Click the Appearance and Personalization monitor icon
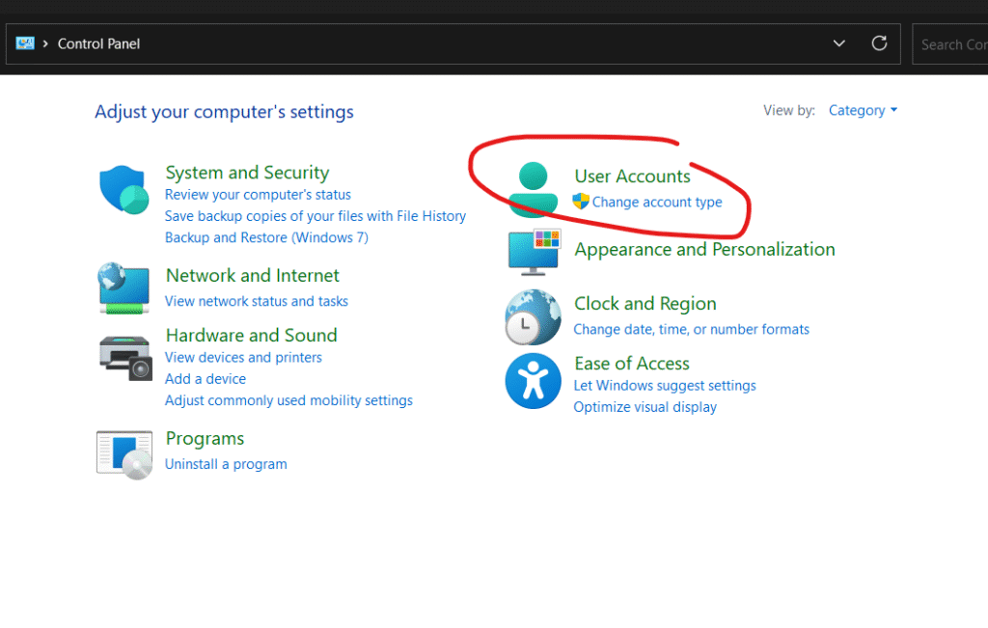This screenshot has width=988, height=628. pyautogui.click(x=534, y=253)
